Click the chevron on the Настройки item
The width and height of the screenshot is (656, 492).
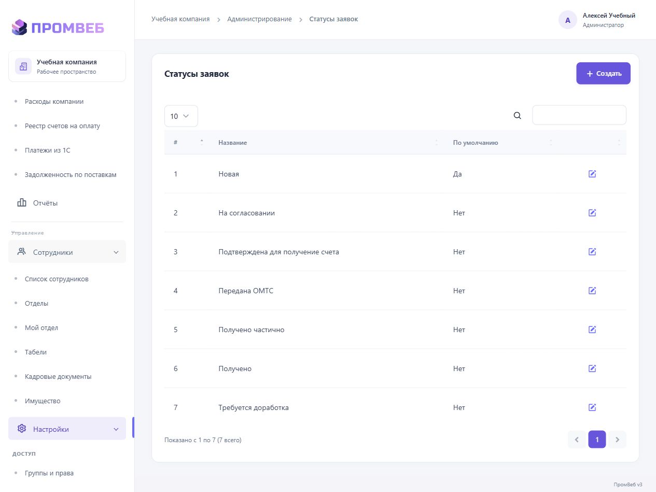(116, 429)
